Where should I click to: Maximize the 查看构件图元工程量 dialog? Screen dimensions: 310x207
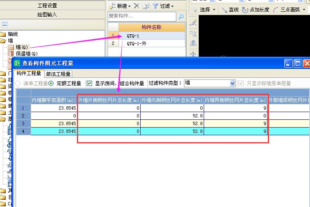click(298, 64)
